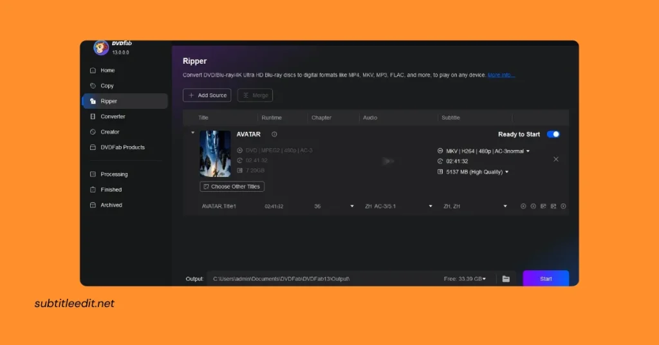This screenshot has height=345, width=659.
Task: Toggle the Ready to Start switch
Action: [x=553, y=134]
